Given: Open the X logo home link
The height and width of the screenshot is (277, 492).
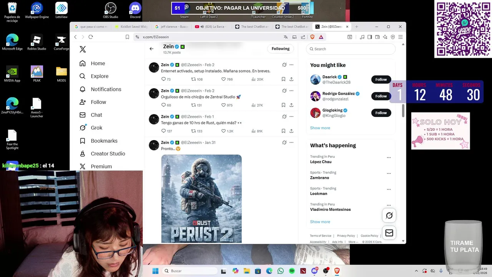Looking at the screenshot, I should point(83,49).
